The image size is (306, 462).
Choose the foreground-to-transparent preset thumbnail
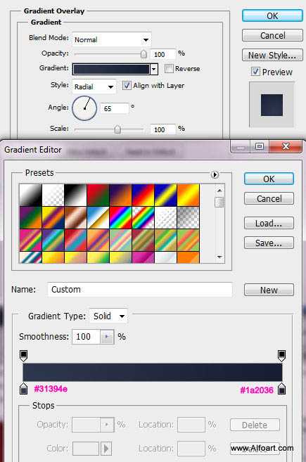(53, 195)
